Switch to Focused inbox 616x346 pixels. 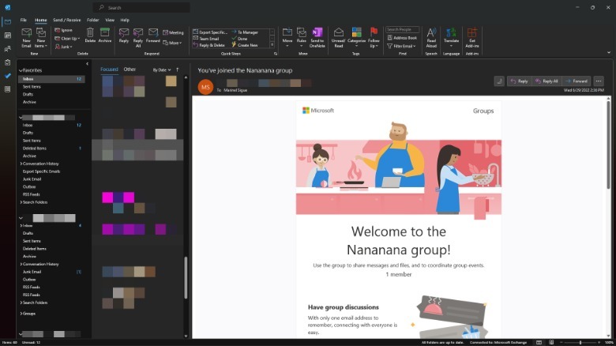[109, 70]
